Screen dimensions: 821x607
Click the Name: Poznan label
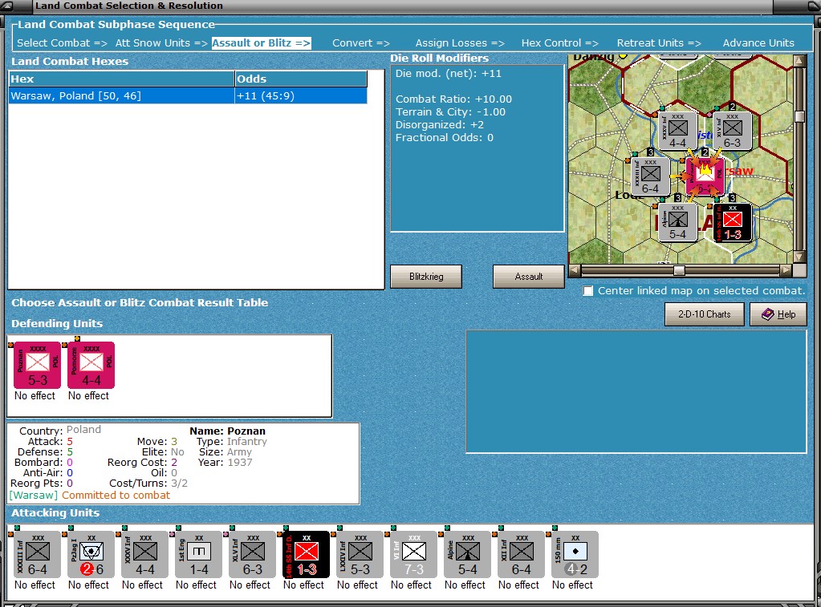point(227,431)
